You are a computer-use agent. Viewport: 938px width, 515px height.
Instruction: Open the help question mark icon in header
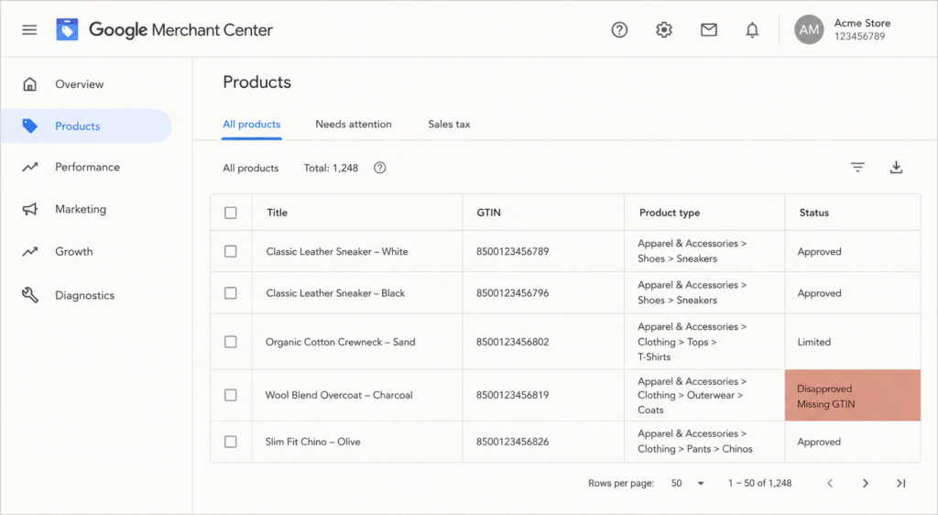619,29
